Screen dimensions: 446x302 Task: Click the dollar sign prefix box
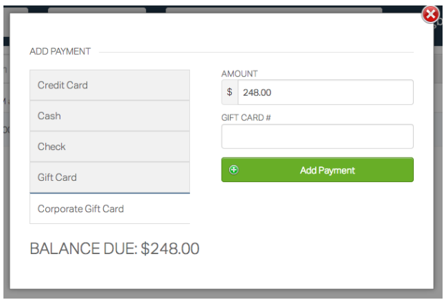(x=230, y=92)
